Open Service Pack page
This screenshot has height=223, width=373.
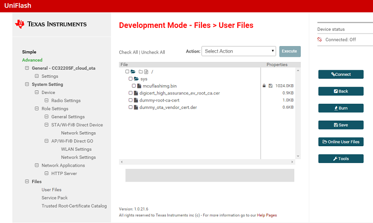pyautogui.click(x=55, y=198)
